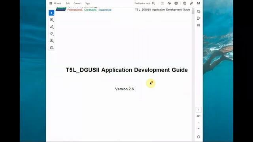Open the All tools grid icon

pos(51,3)
